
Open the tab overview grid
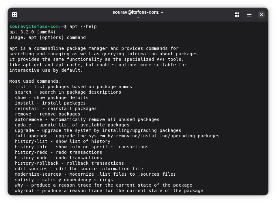click(x=237, y=14)
